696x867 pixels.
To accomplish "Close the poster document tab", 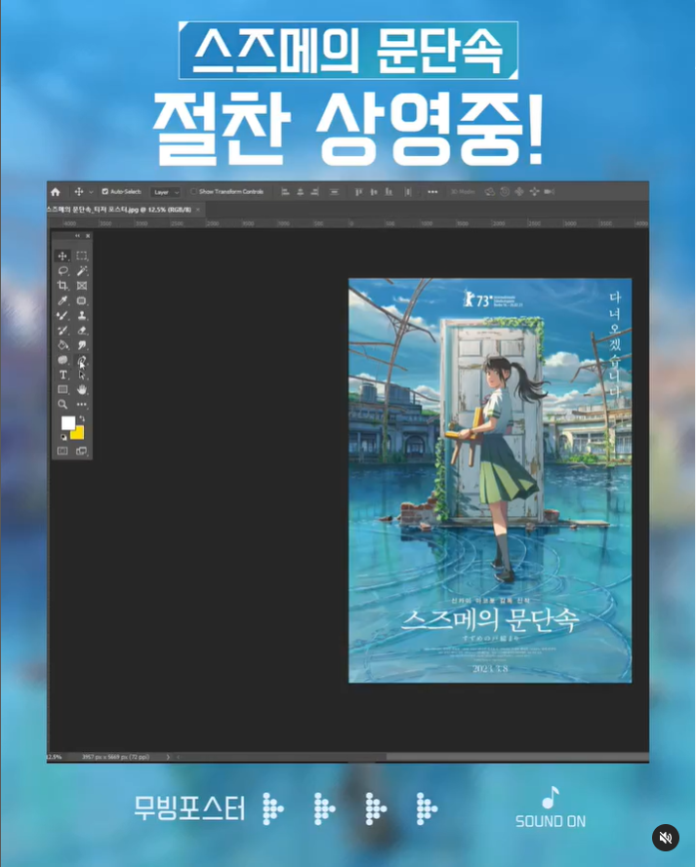I will (198, 210).
